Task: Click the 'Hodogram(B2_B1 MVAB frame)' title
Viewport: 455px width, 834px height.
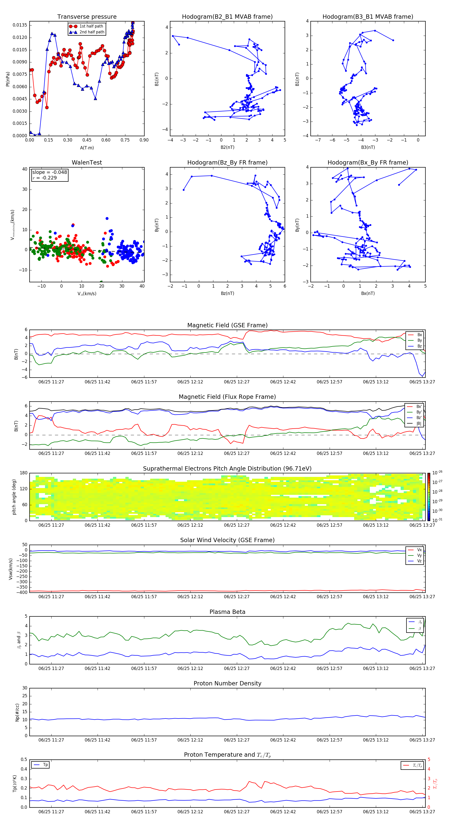Action: point(227,16)
